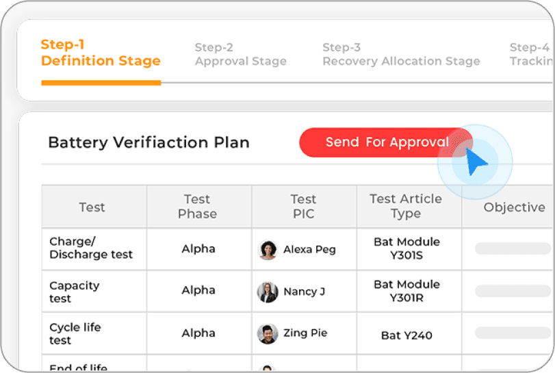Click the Objective placeholder bar in first row
This screenshot has height=373, width=555.
(513, 248)
